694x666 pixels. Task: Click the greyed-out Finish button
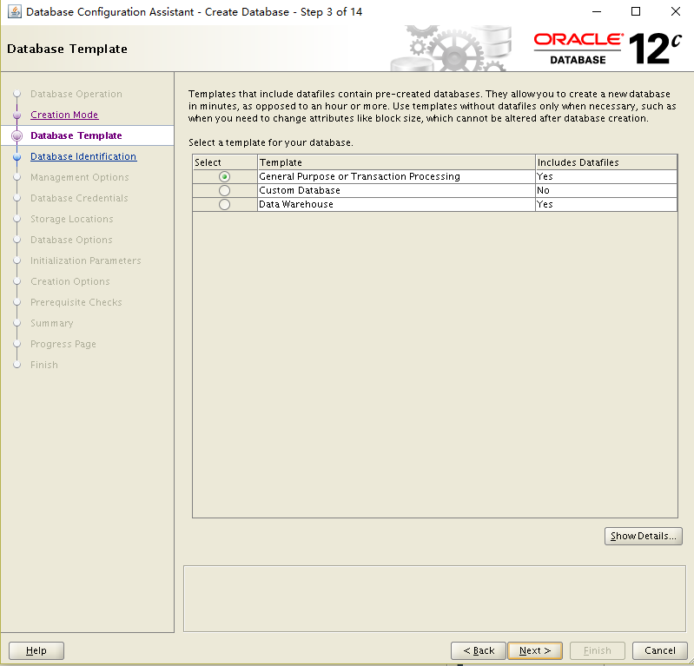(x=597, y=650)
